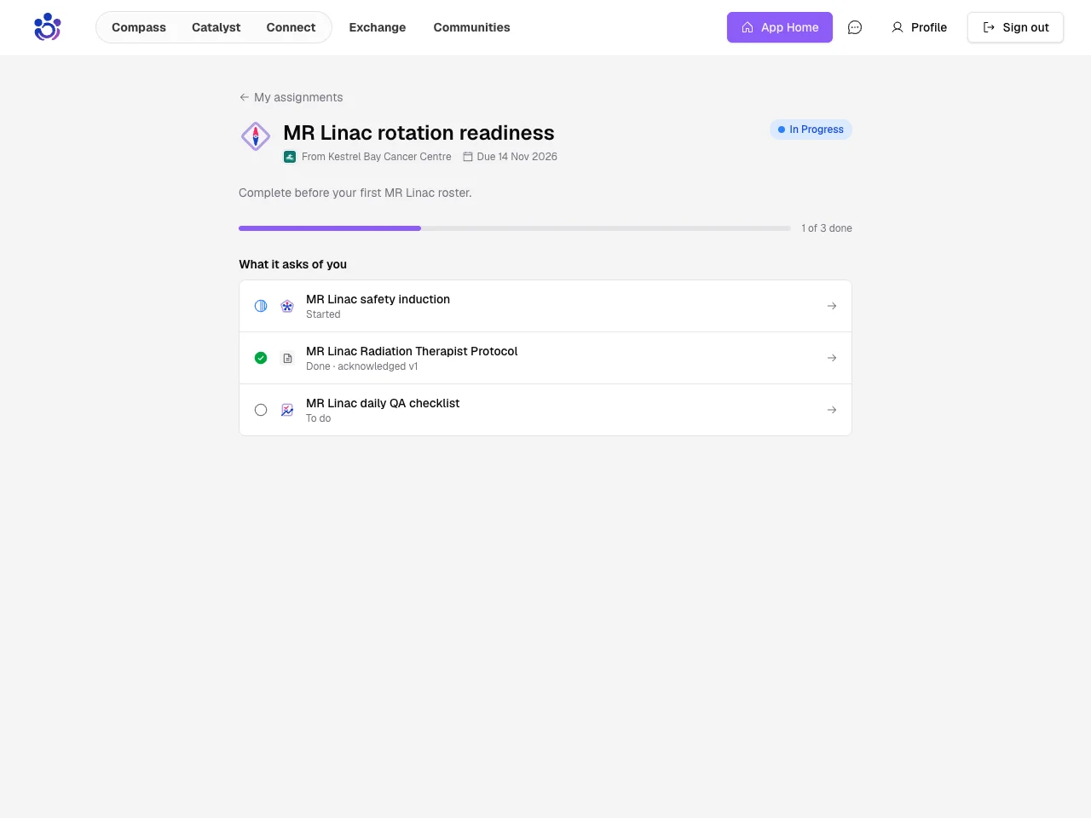
Task: Open the Profile page
Action: click(919, 27)
